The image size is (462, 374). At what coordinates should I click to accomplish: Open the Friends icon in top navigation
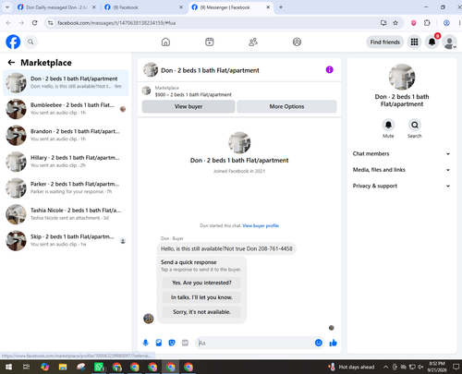tap(253, 42)
